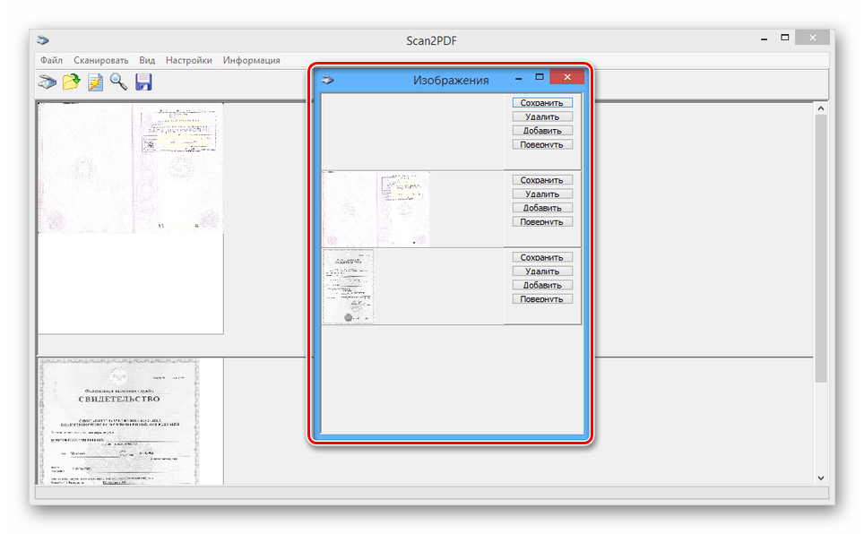Image resolution: width=864 pixels, height=534 pixels.
Task: Open the Сканировать menu
Action: click(x=101, y=60)
